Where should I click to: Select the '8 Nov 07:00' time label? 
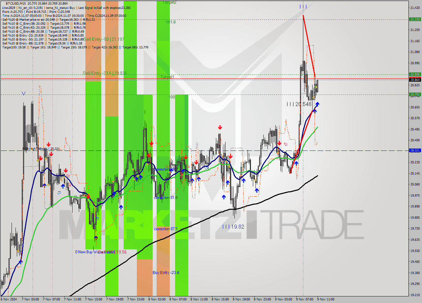[x=178, y=299]
